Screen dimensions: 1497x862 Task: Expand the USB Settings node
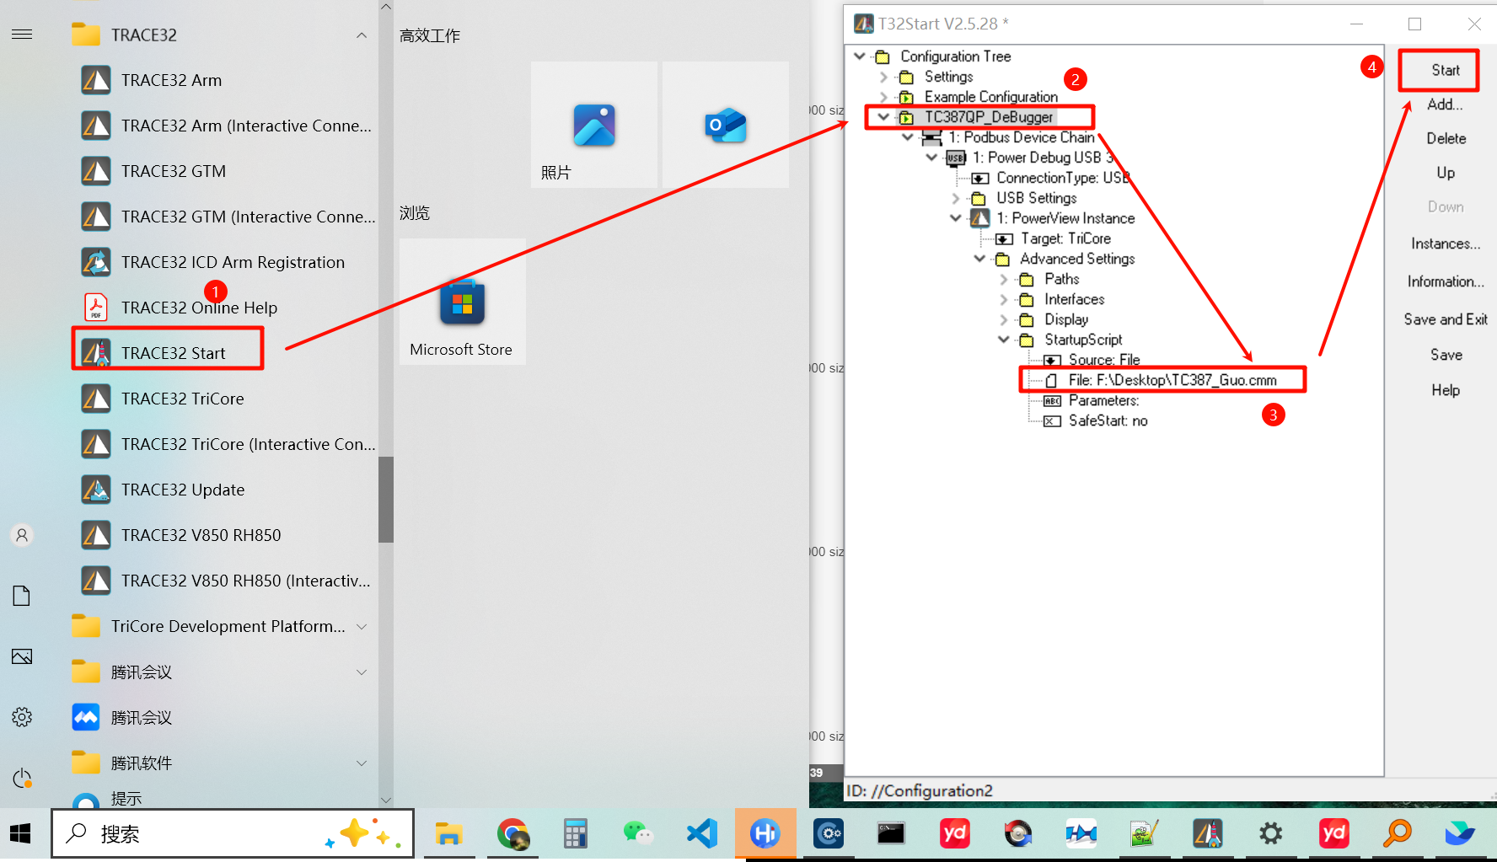point(956,198)
